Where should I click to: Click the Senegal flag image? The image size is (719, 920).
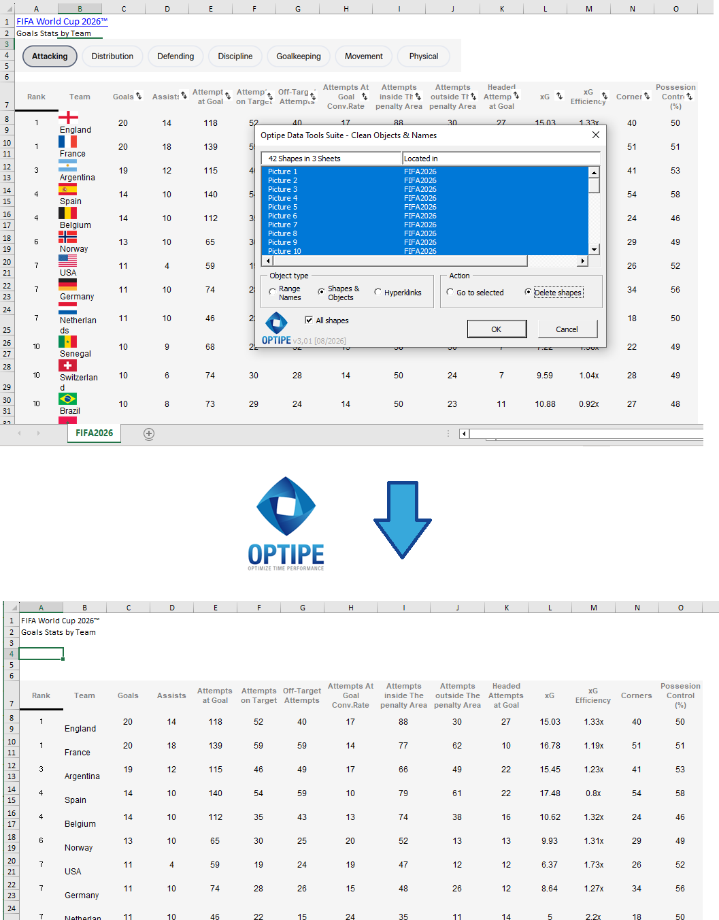[67, 342]
